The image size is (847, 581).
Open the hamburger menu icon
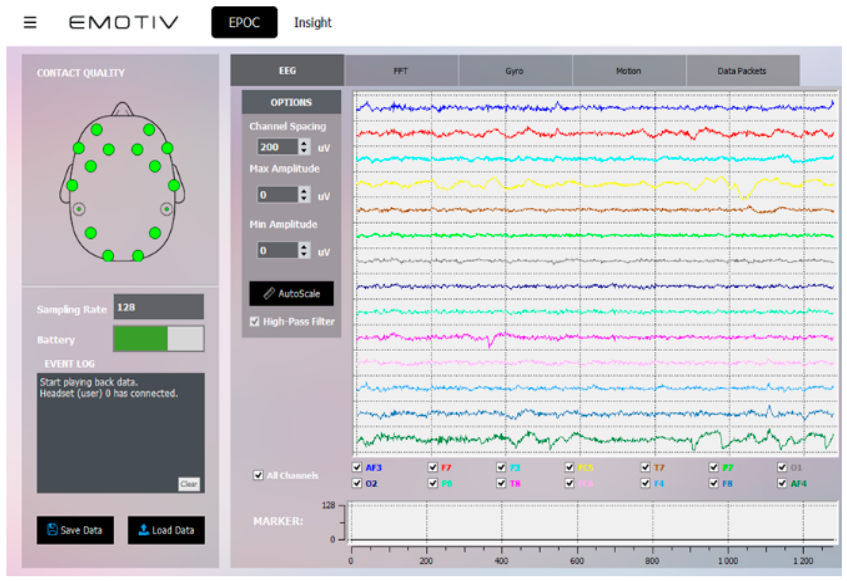tap(30, 23)
